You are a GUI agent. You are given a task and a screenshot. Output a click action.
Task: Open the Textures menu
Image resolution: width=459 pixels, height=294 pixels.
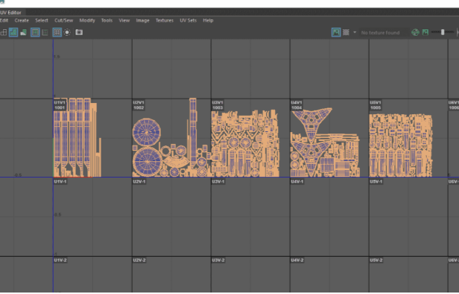pos(165,20)
